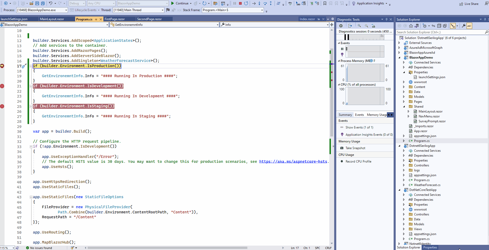Click the Step Into debugging icon
Screen dimensions: 489x250
[x=259, y=3]
